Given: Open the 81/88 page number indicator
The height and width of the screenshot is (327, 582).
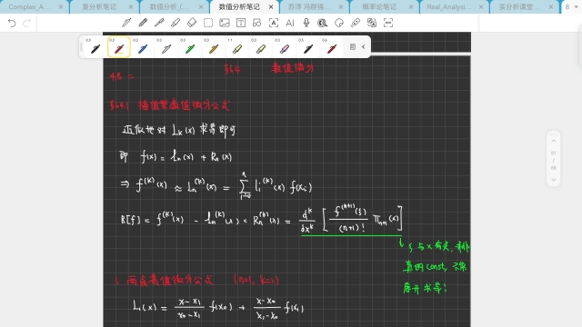Looking at the screenshot, I should tap(554, 161).
